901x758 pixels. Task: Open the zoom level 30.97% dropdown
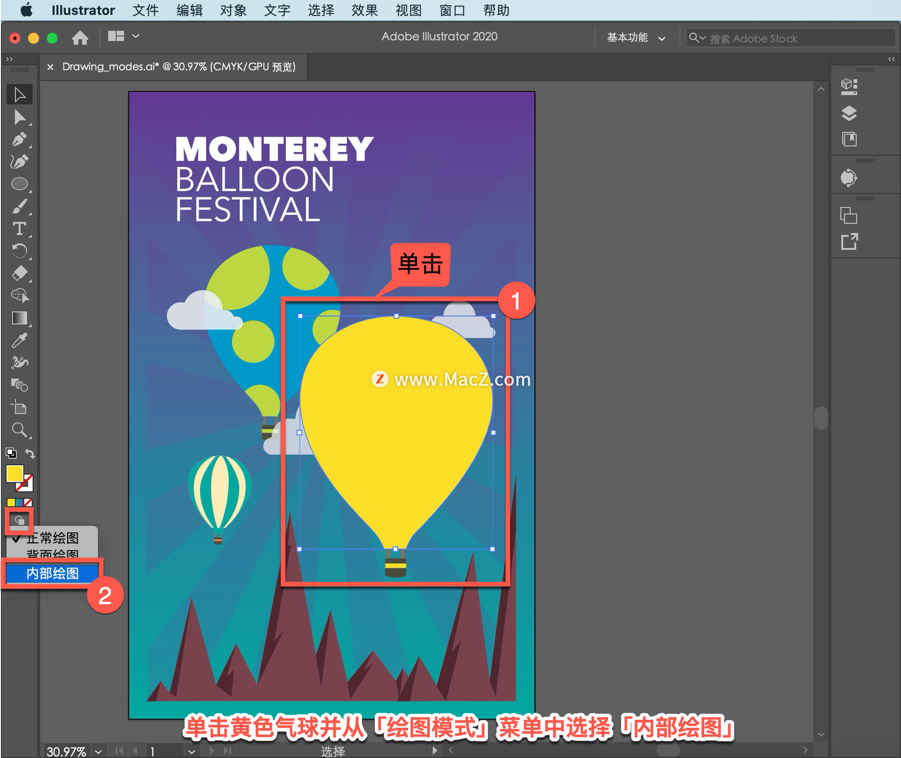tap(98, 751)
